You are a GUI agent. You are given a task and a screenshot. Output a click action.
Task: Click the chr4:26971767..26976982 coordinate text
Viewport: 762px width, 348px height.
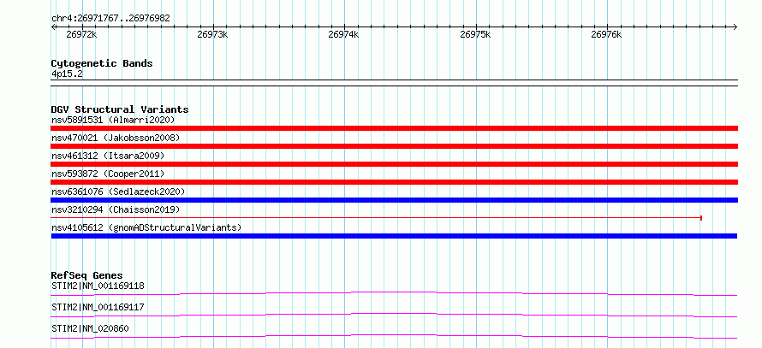pos(110,18)
